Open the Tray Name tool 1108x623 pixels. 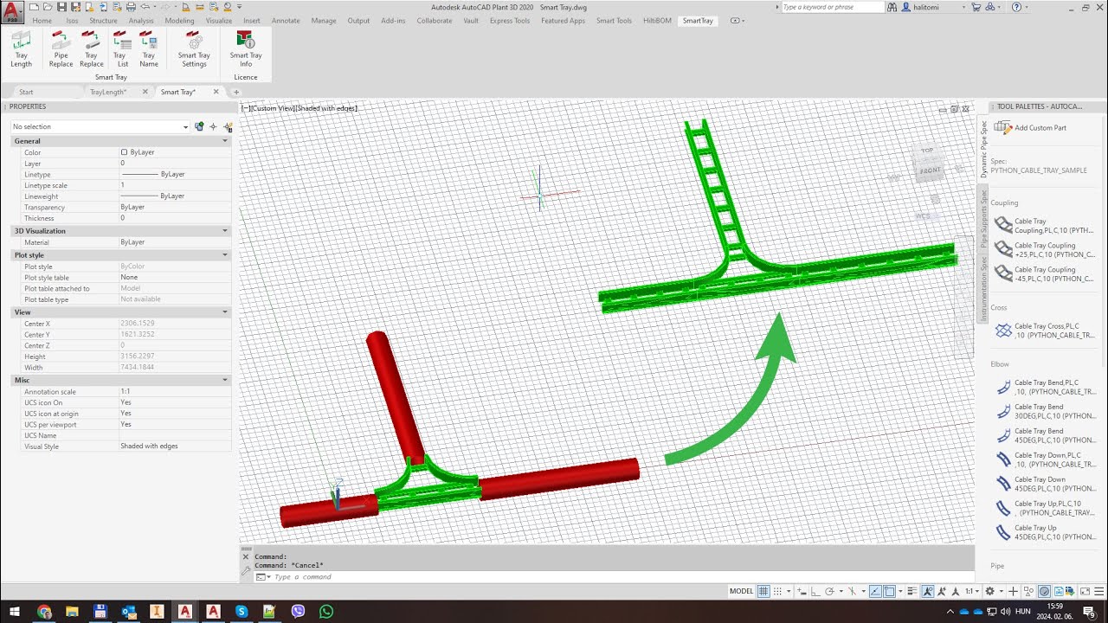coord(149,48)
